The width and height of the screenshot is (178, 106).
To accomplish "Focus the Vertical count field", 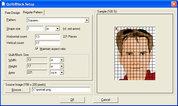I will 48,43.
